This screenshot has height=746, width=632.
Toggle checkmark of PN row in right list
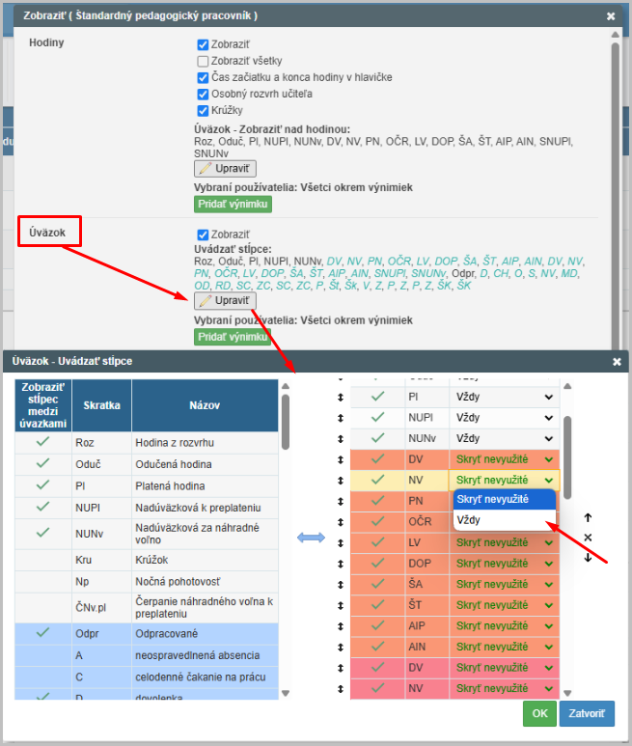[377, 501]
